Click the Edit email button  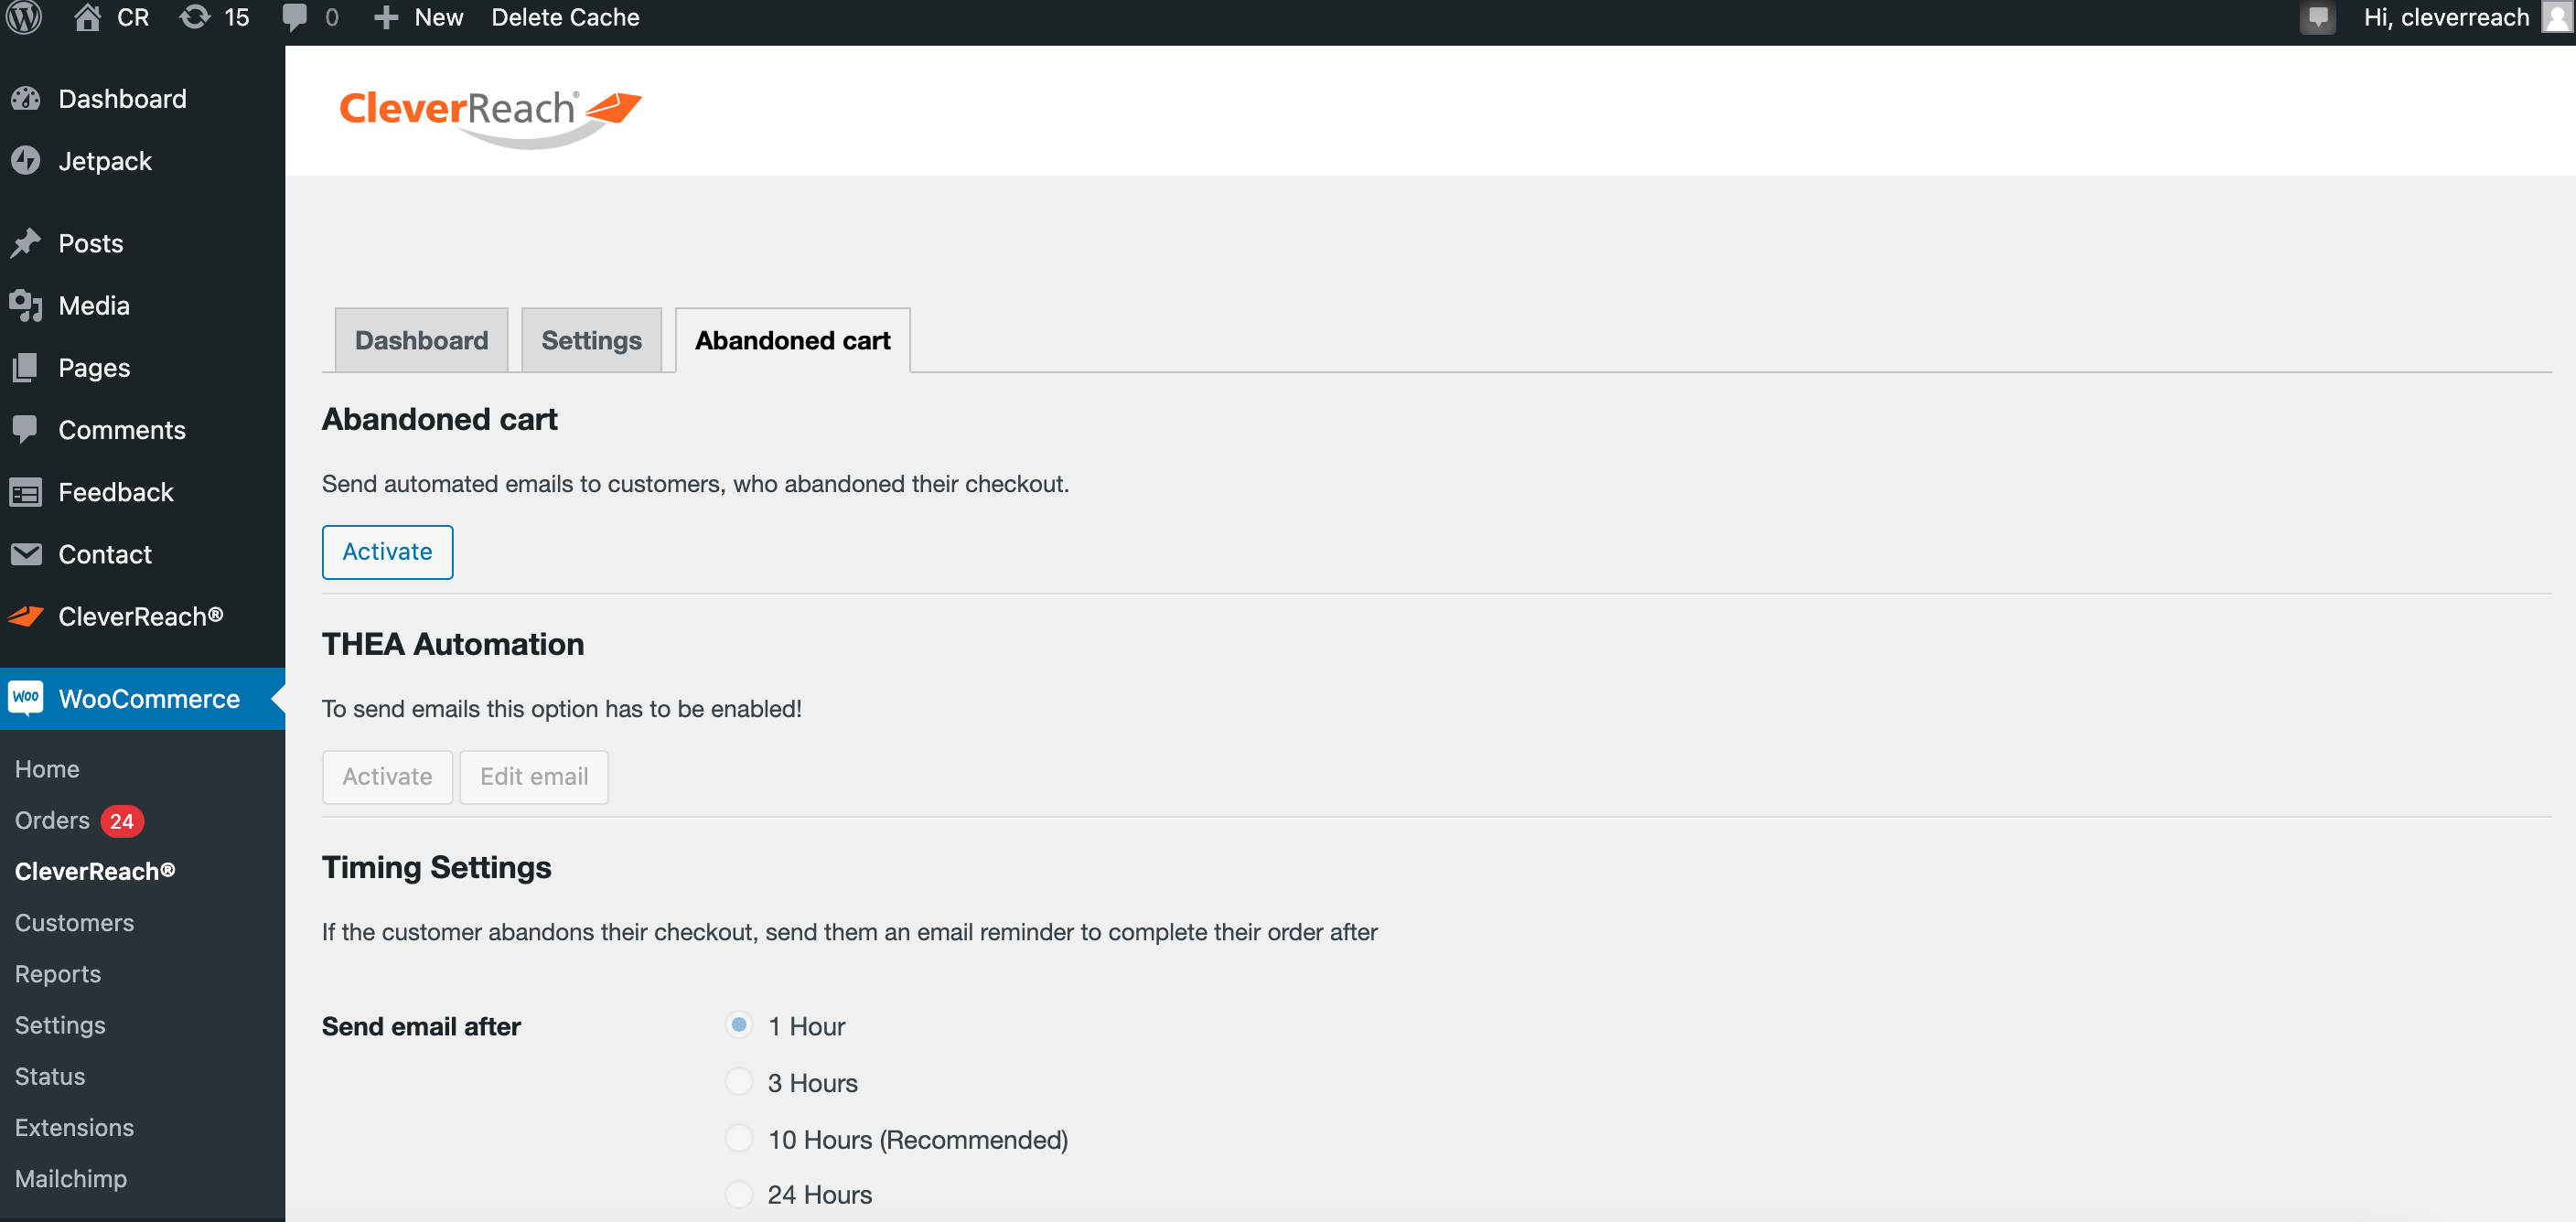(x=534, y=777)
